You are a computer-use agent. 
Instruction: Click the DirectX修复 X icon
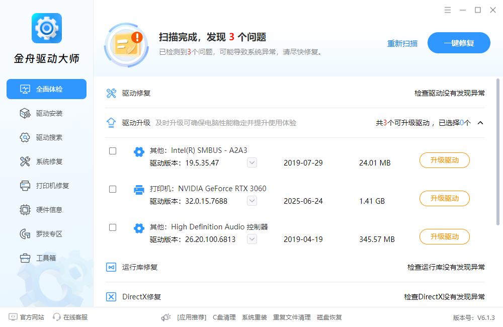[111, 297]
